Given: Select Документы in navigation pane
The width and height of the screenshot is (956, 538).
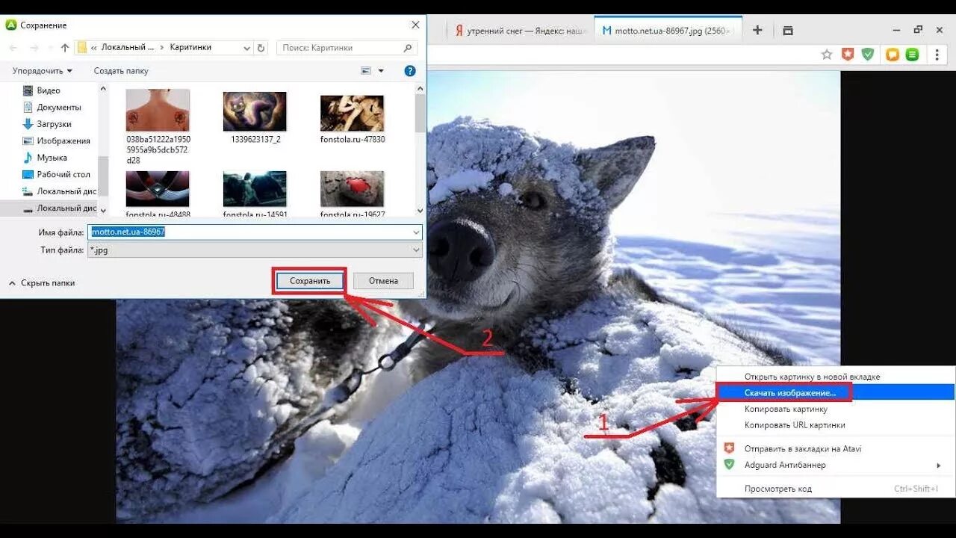Looking at the screenshot, I should [x=59, y=107].
